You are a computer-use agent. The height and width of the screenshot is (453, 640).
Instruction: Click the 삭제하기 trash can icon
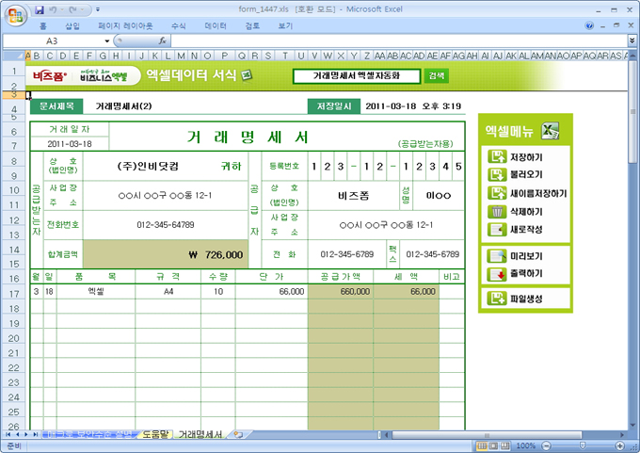(497, 211)
